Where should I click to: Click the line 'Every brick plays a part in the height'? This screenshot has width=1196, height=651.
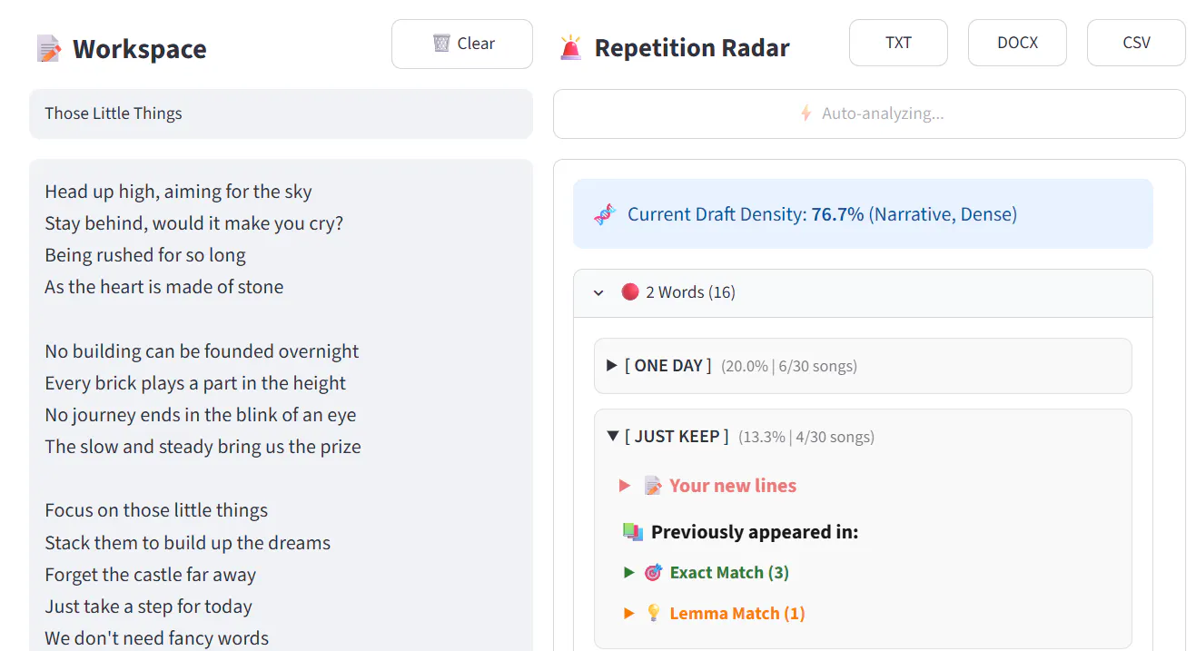point(195,383)
